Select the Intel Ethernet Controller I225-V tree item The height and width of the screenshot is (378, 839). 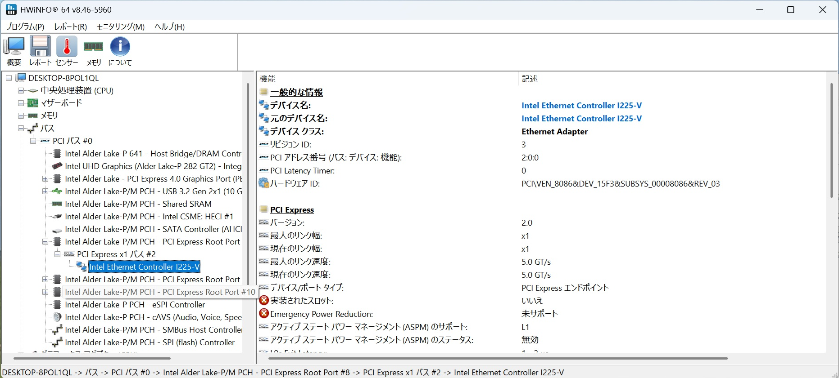pyautogui.click(x=145, y=267)
